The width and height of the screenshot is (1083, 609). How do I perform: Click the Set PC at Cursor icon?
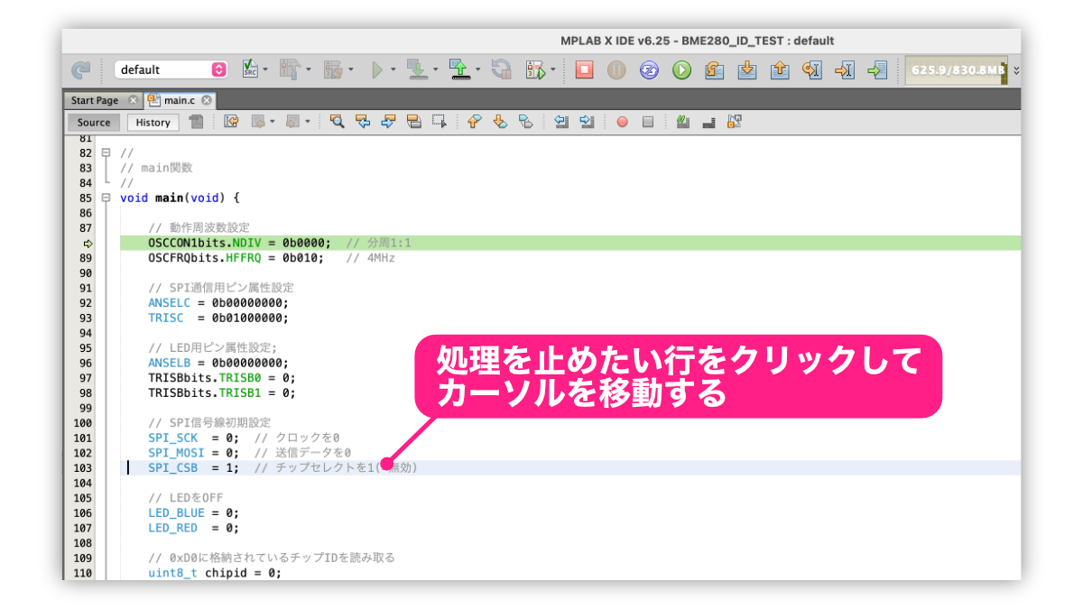844,69
